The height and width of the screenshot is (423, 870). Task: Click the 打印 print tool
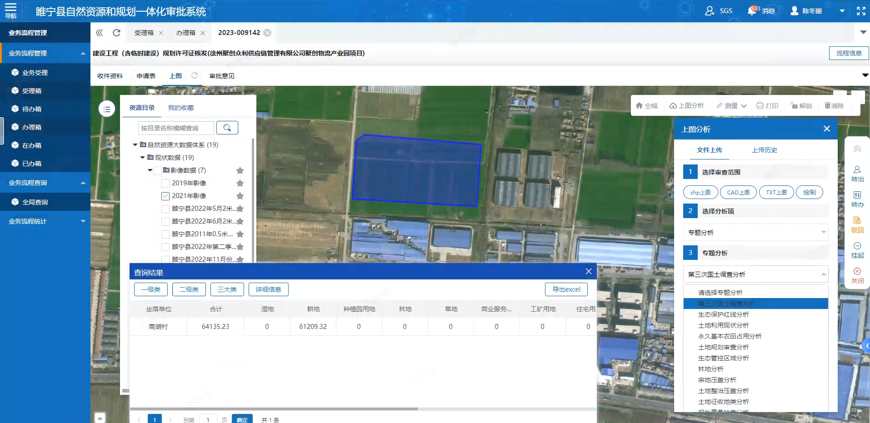[767, 105]
